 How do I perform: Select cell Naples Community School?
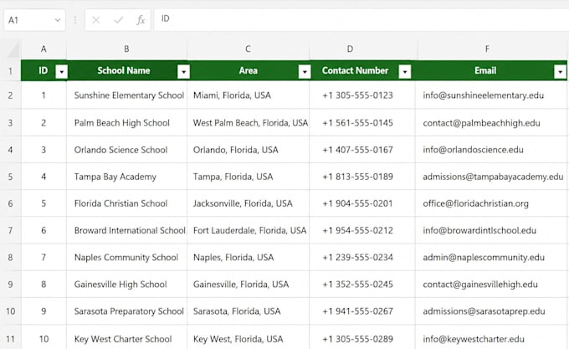pos(126,258)
